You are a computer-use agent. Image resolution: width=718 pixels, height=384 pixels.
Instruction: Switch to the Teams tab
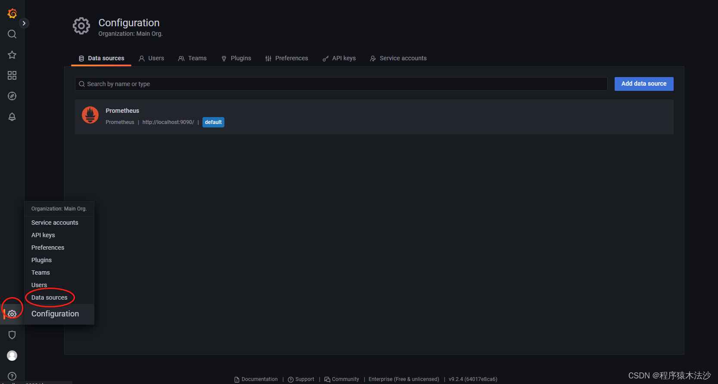click(193, 59)
